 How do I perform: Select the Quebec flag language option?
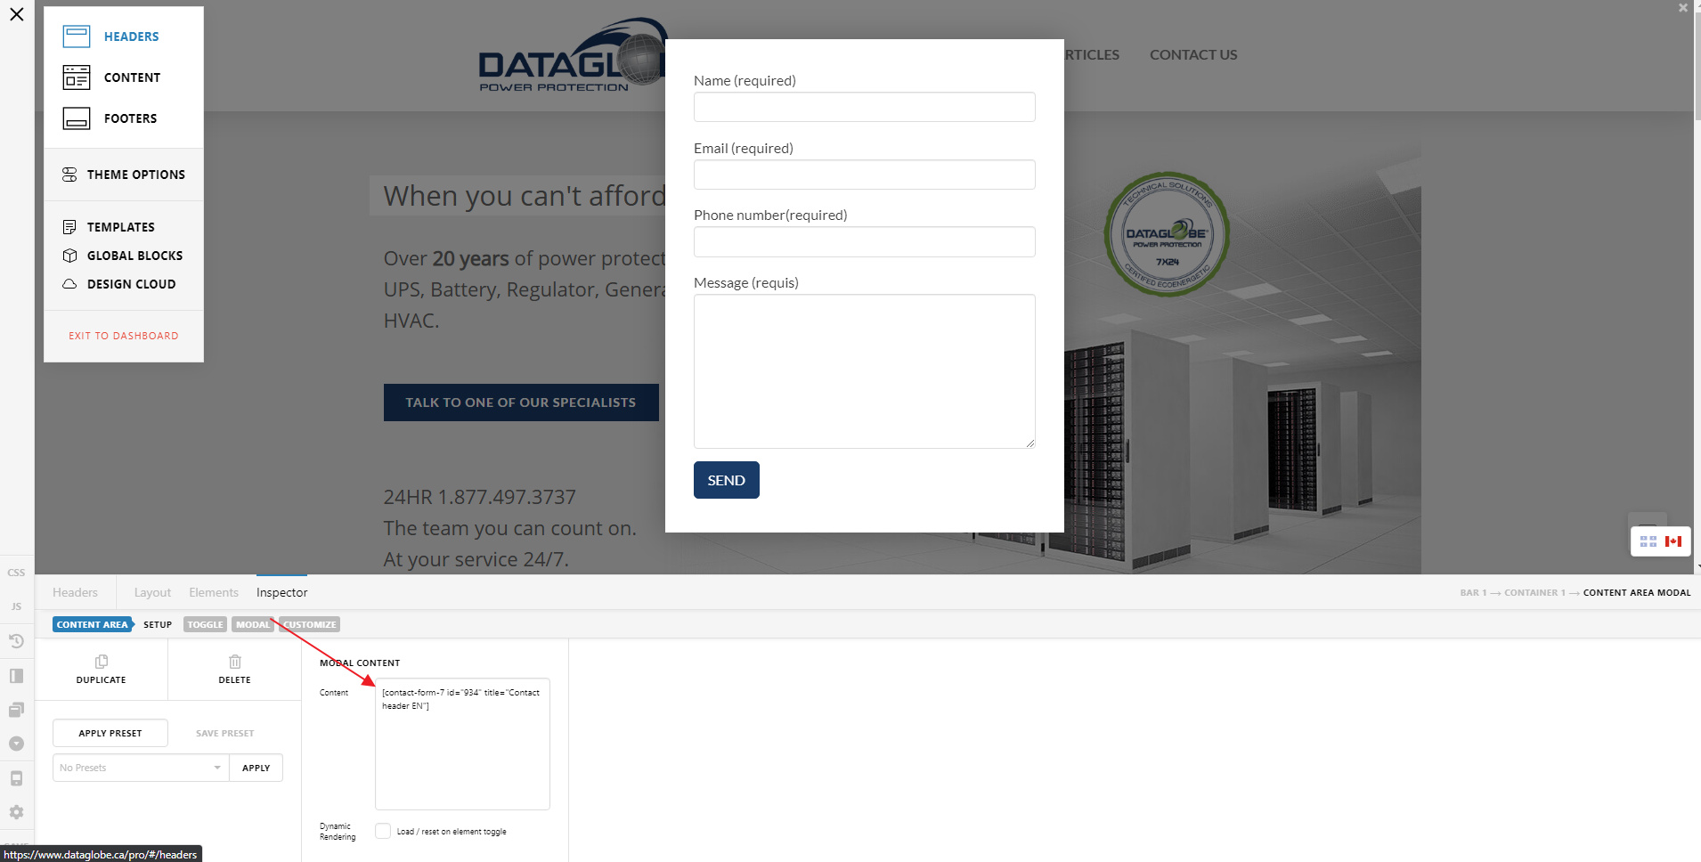pyautogui.click(x=1648, y=541)
